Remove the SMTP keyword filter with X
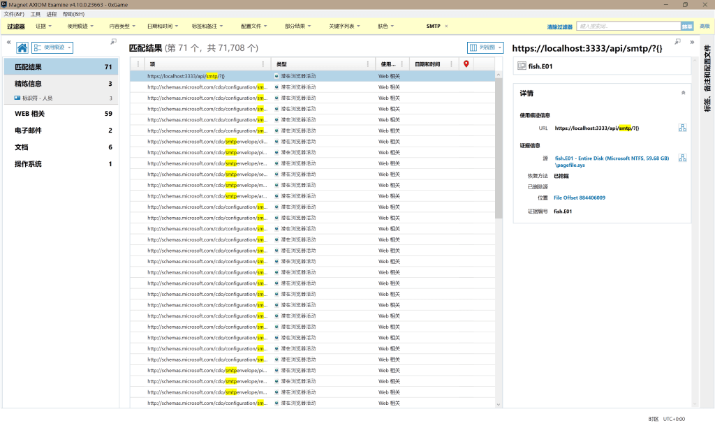Image resolution: width=715 pixels, height=430 pixels. (446, 26)
